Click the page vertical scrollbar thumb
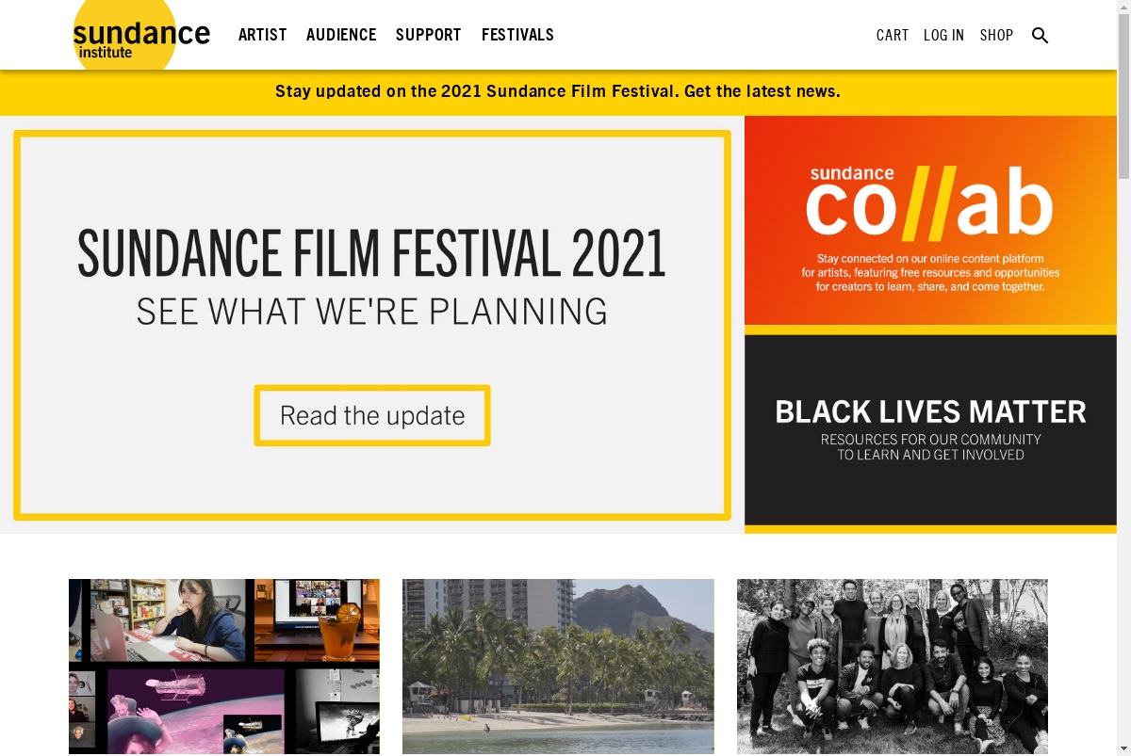 coord(1123,96)
